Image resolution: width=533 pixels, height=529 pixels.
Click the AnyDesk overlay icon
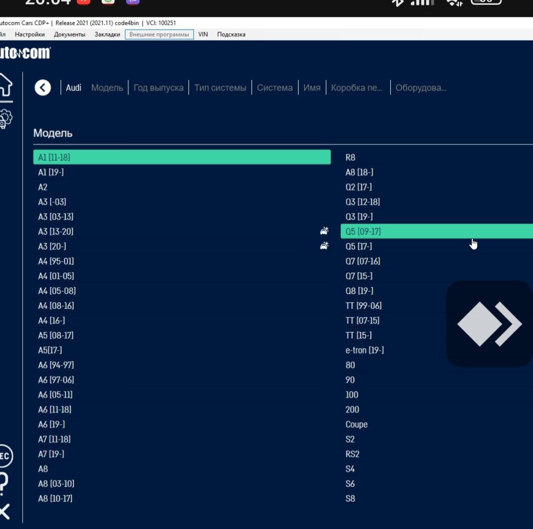pyautogui.click(x=489, y=324)
